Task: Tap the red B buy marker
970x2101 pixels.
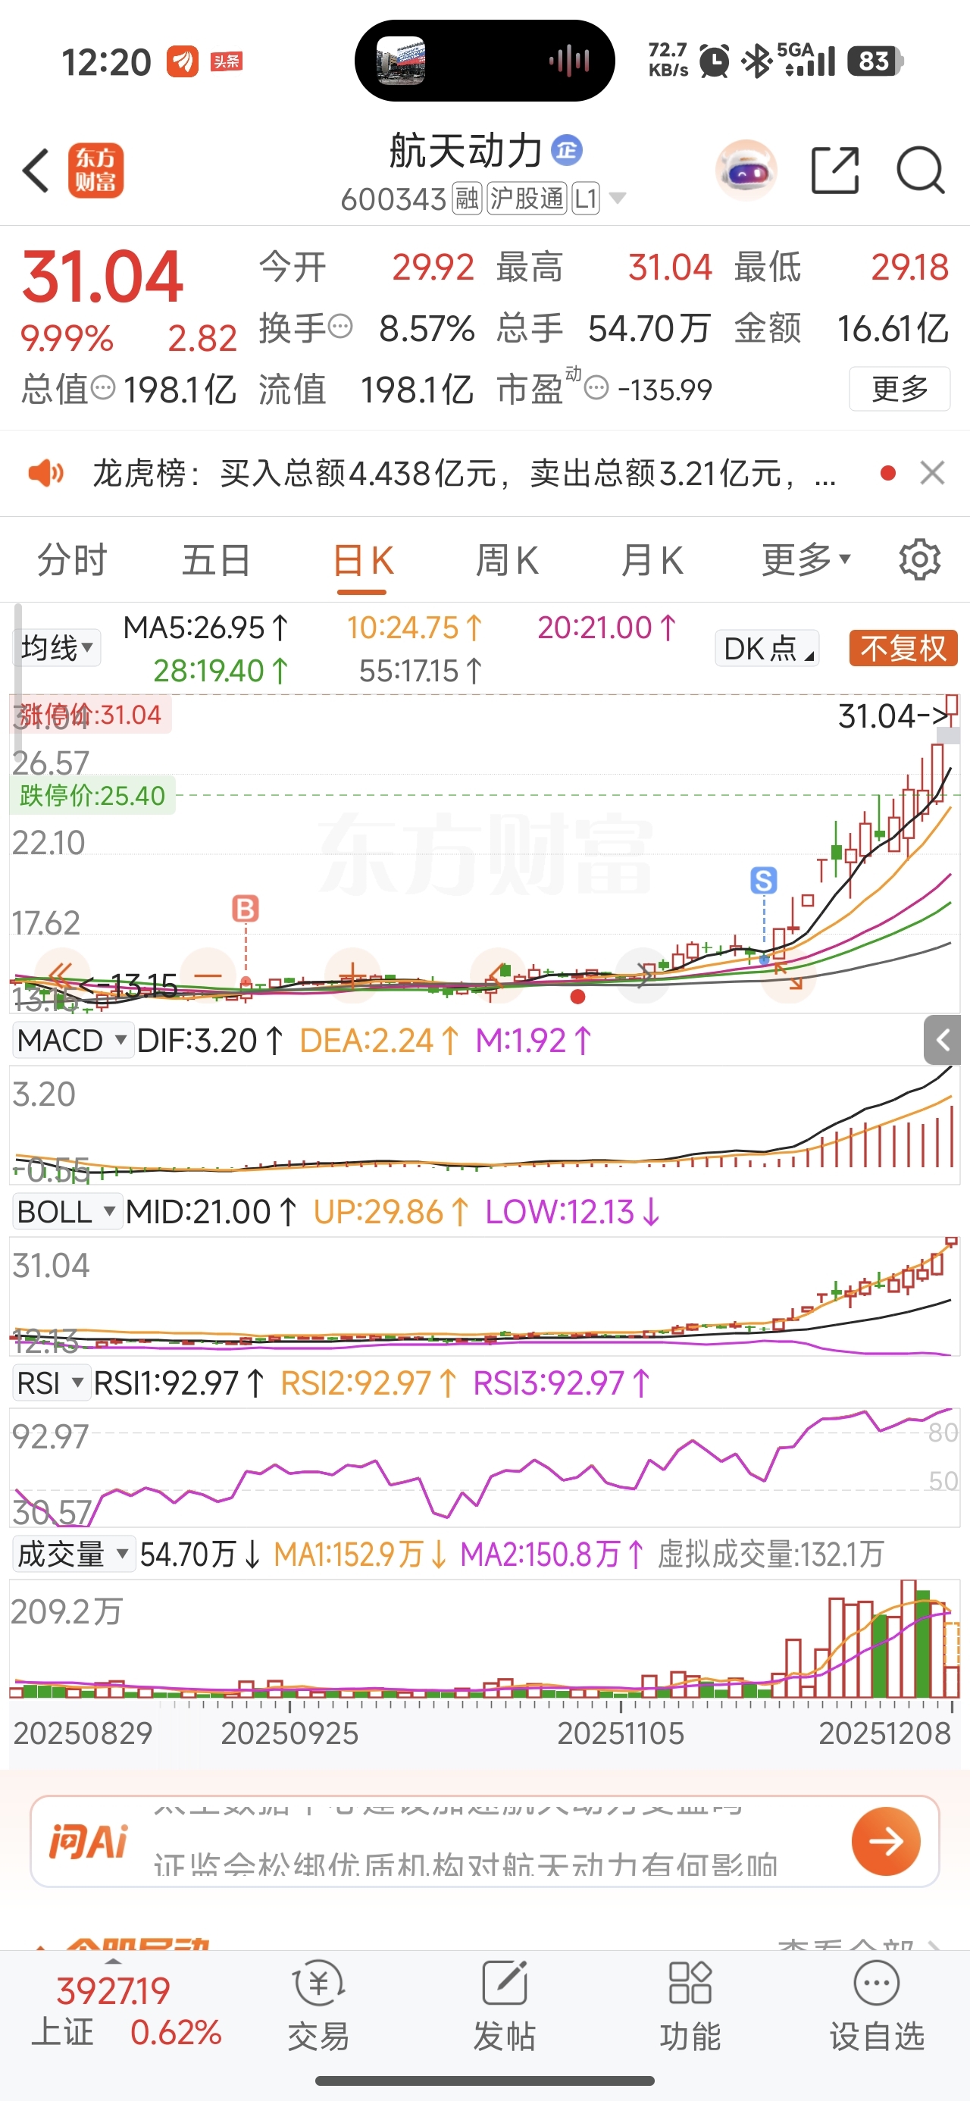Action: 246,909
